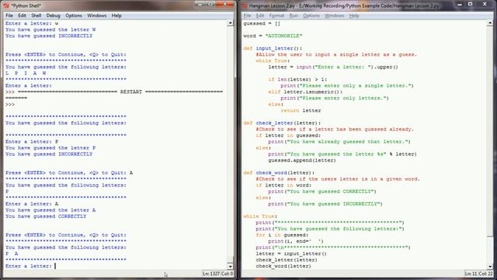Click the 'You have guessed CORRECTLY' shell output

[x=46, y=216]
